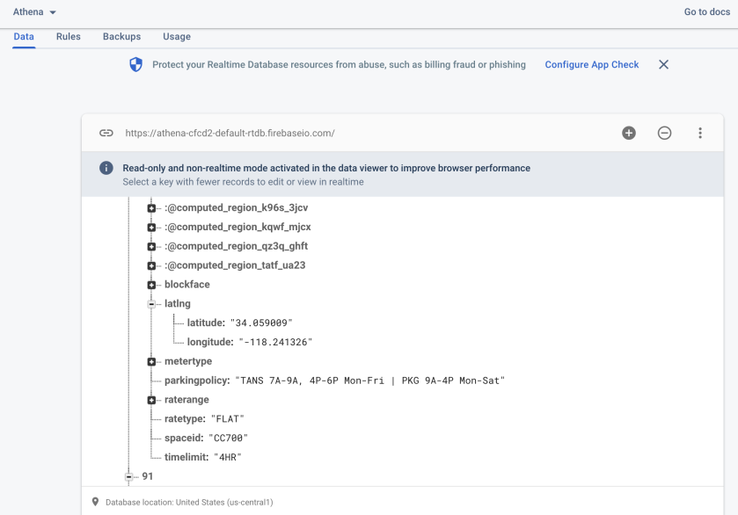Switch to the Data tab

coord(24,37)
